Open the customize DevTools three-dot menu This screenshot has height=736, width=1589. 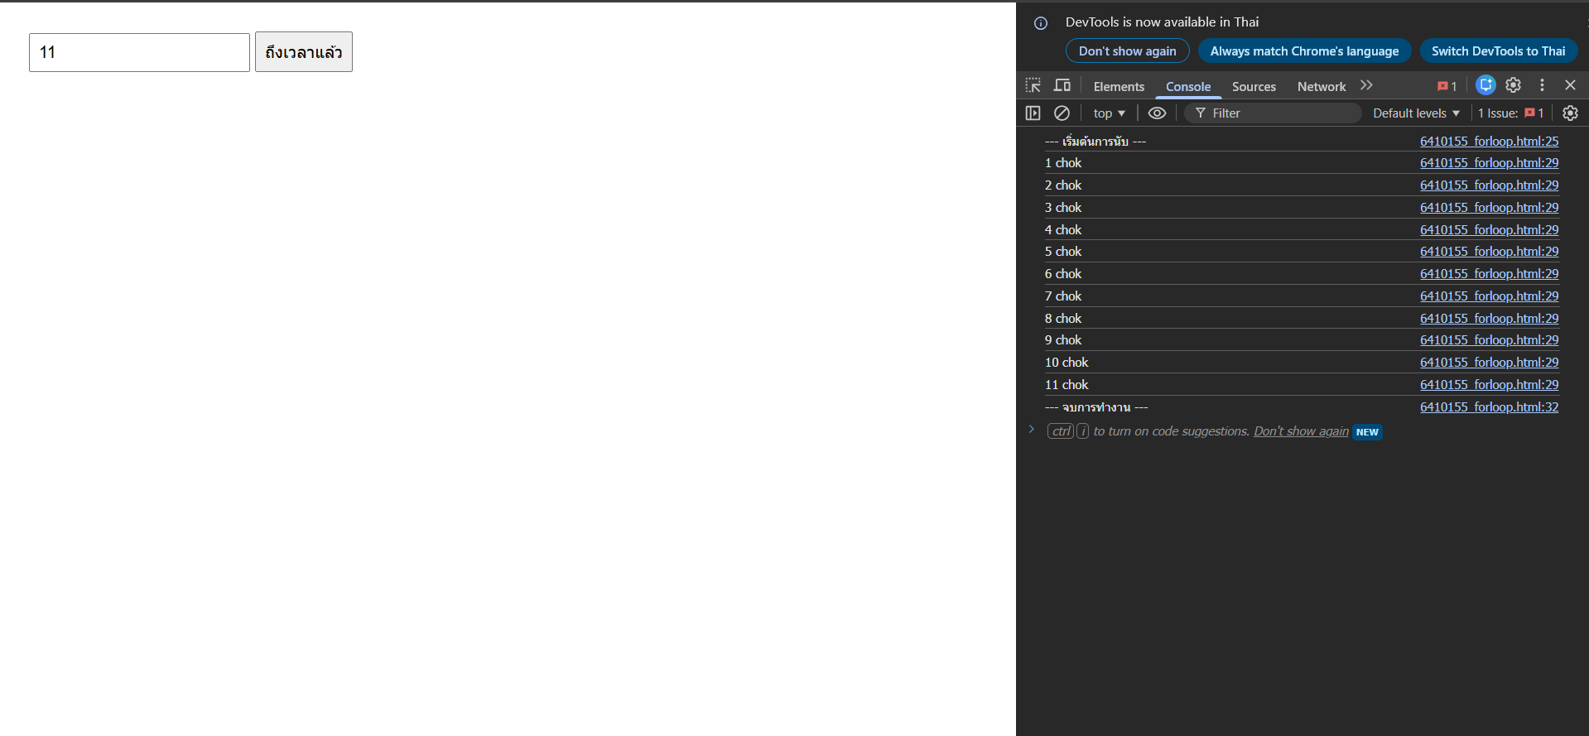click(x=1541, y=85)
